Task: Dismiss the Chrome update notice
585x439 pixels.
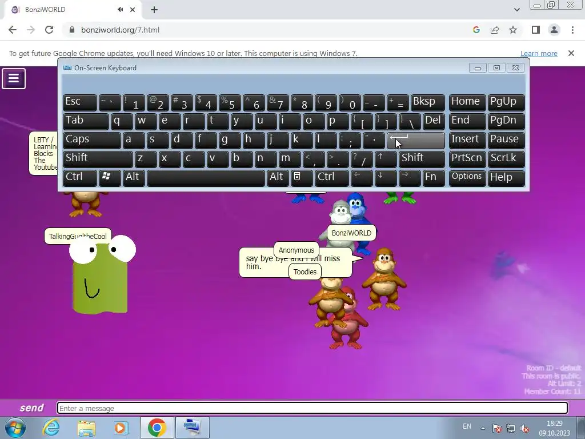Action: pos(571,53)
